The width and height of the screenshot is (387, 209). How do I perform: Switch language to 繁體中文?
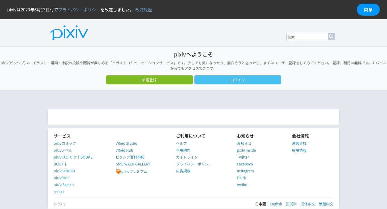coord(326,204)
